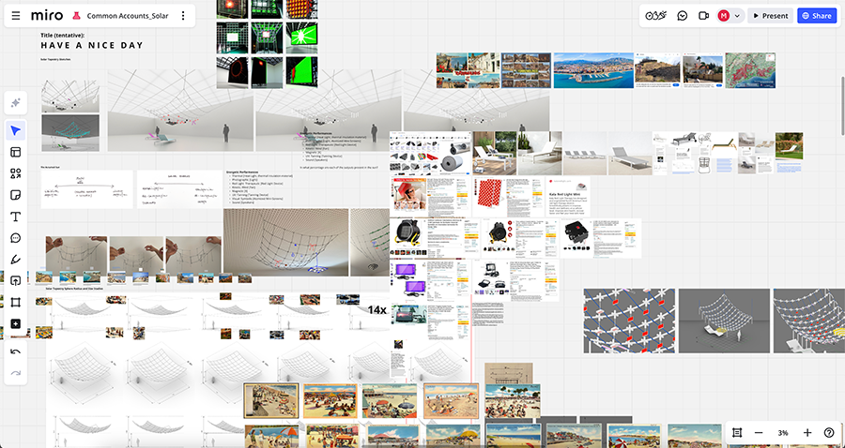
Task: Select the Text tool
Action: point(16,217)
